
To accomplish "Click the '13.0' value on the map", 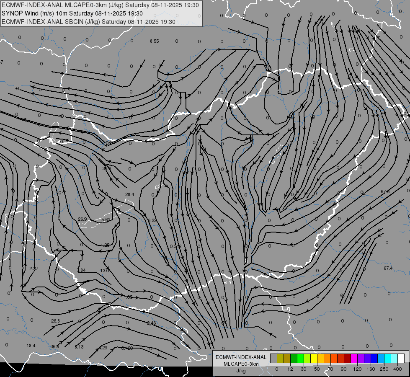I will click(105, 271).
